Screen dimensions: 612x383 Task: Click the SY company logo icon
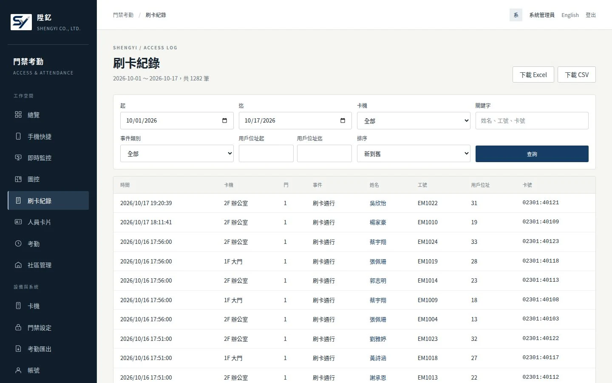21,22
